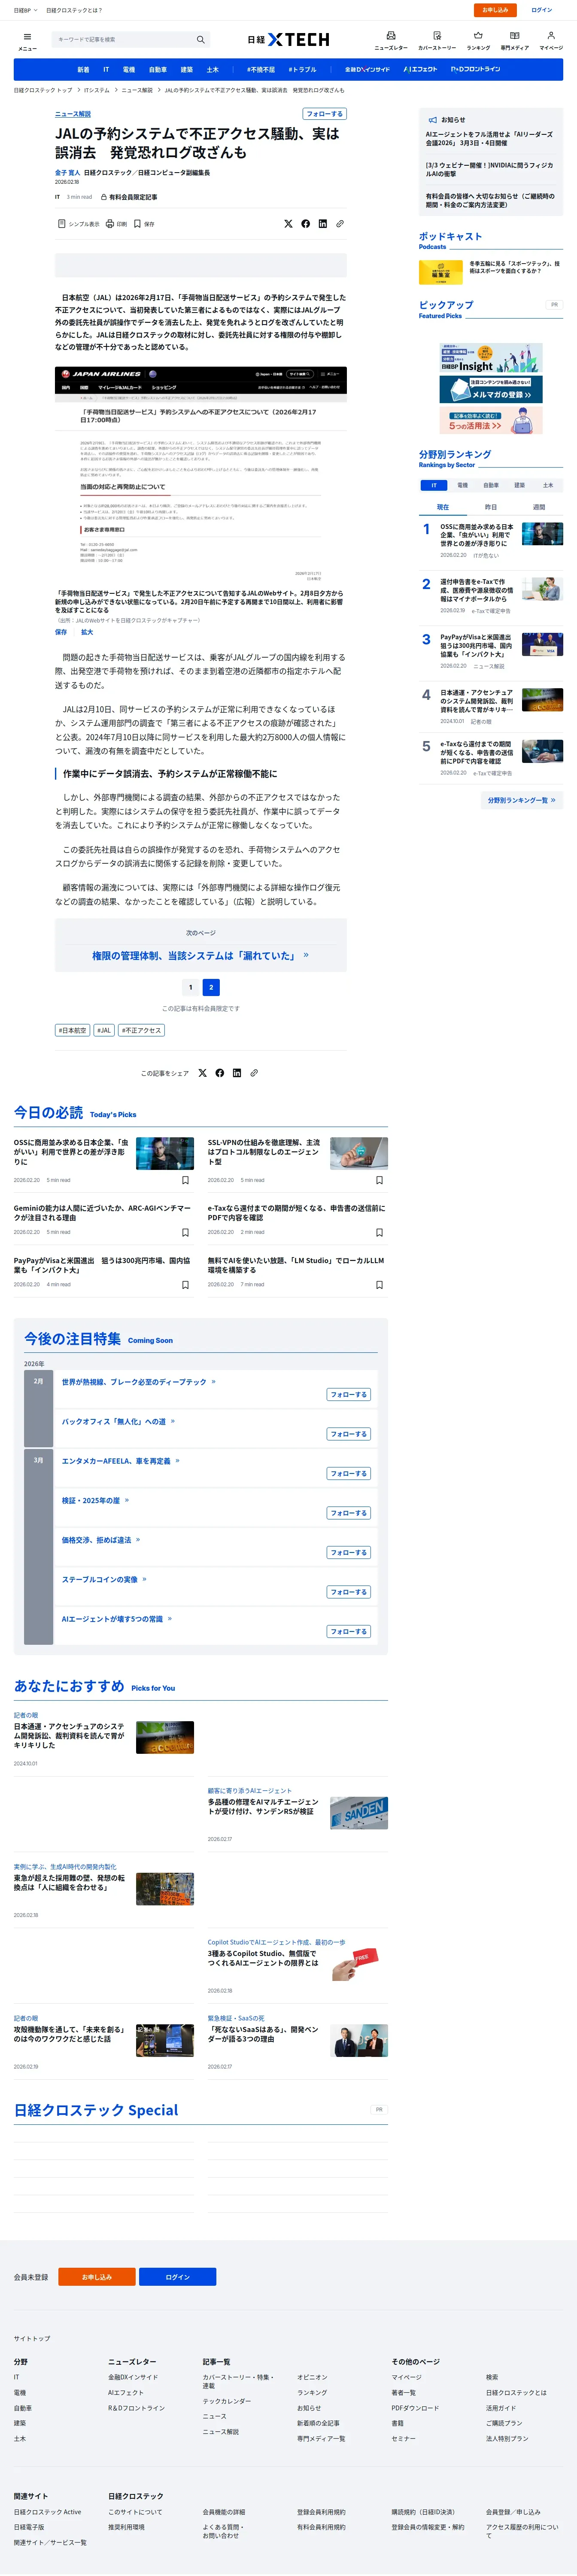
Task: Open author 金子 寛人 link
Action: click(x=67, y=173)
